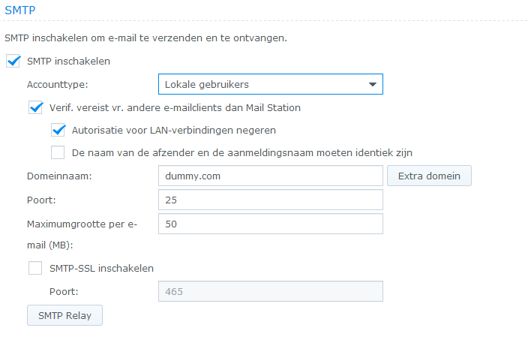Click the Extra domein button
Image resolution: width=528 pixels, height=352 pixels.
click(429, 176)
